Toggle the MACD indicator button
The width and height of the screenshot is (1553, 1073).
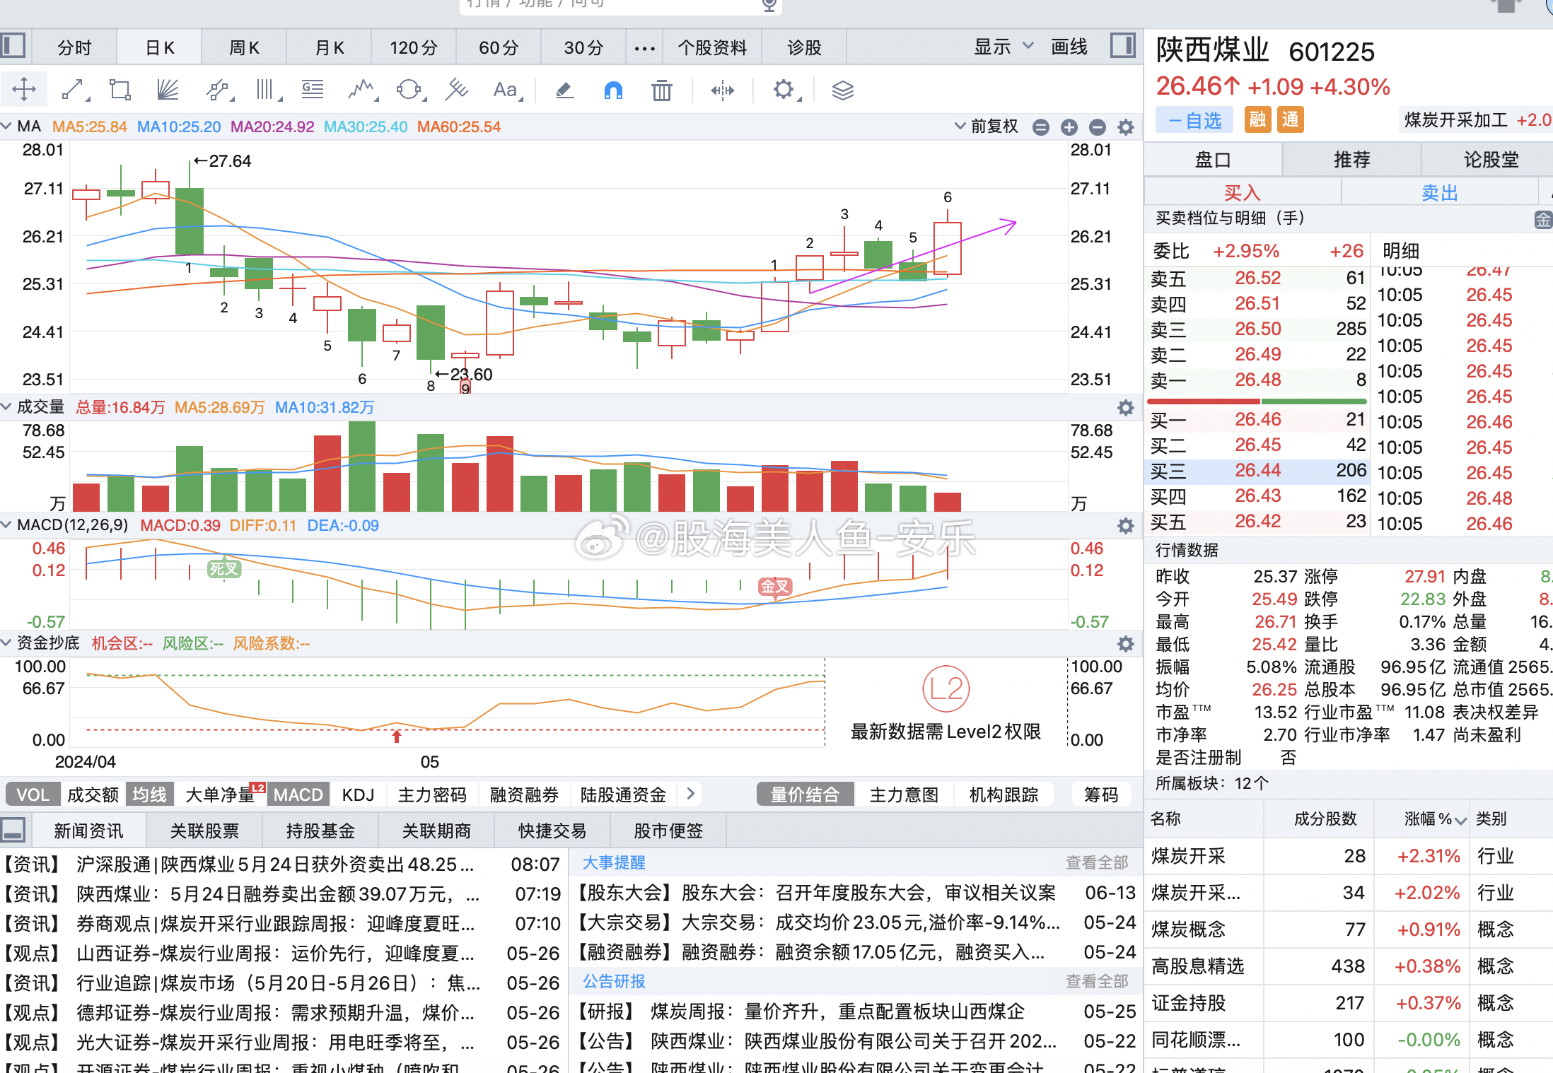click(298, 794)
